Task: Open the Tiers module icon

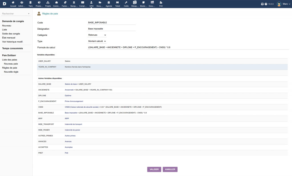Action: click(x=31, y=4)
